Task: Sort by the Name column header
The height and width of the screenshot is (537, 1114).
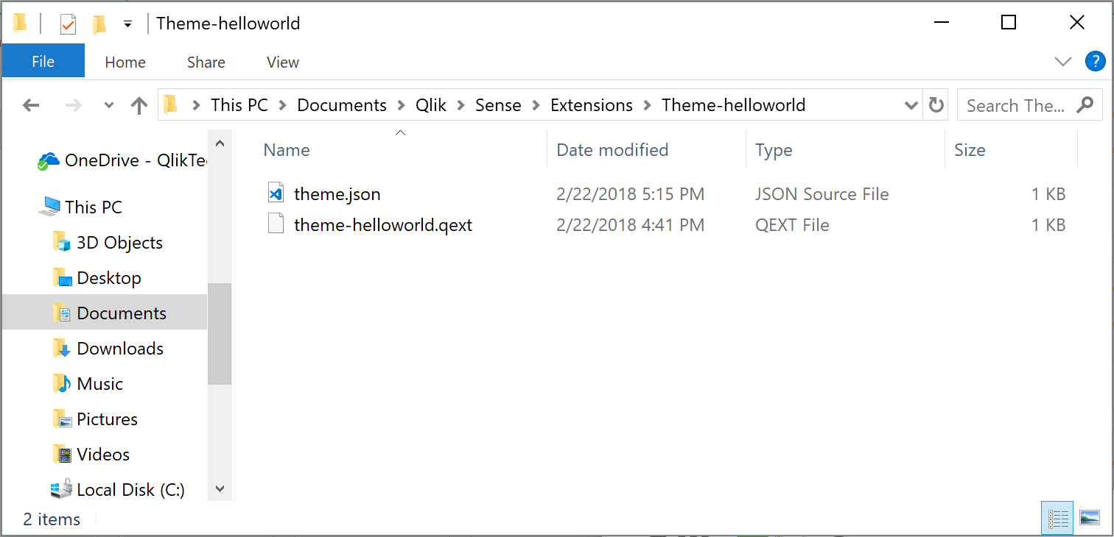Action: click(287, 150)
